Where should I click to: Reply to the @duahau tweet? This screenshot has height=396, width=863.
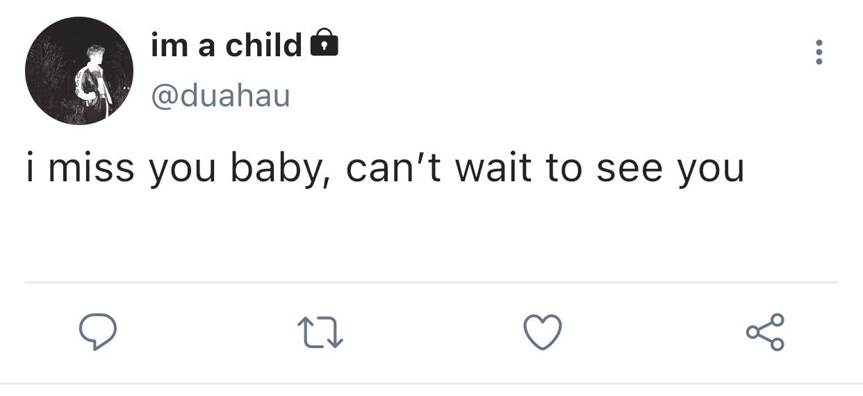tap(97, 331)
